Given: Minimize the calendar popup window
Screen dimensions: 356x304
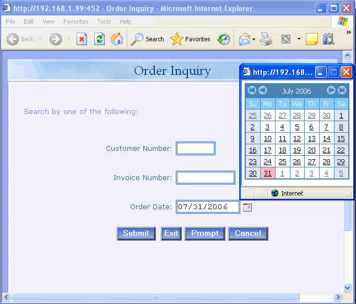Looking at the screenshot, I should point(321,72).
